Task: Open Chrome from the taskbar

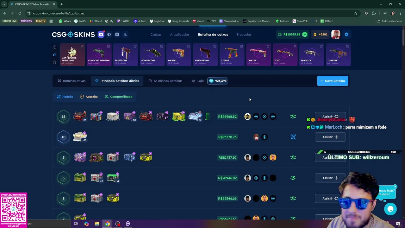Action: click(x=107, y=224)
